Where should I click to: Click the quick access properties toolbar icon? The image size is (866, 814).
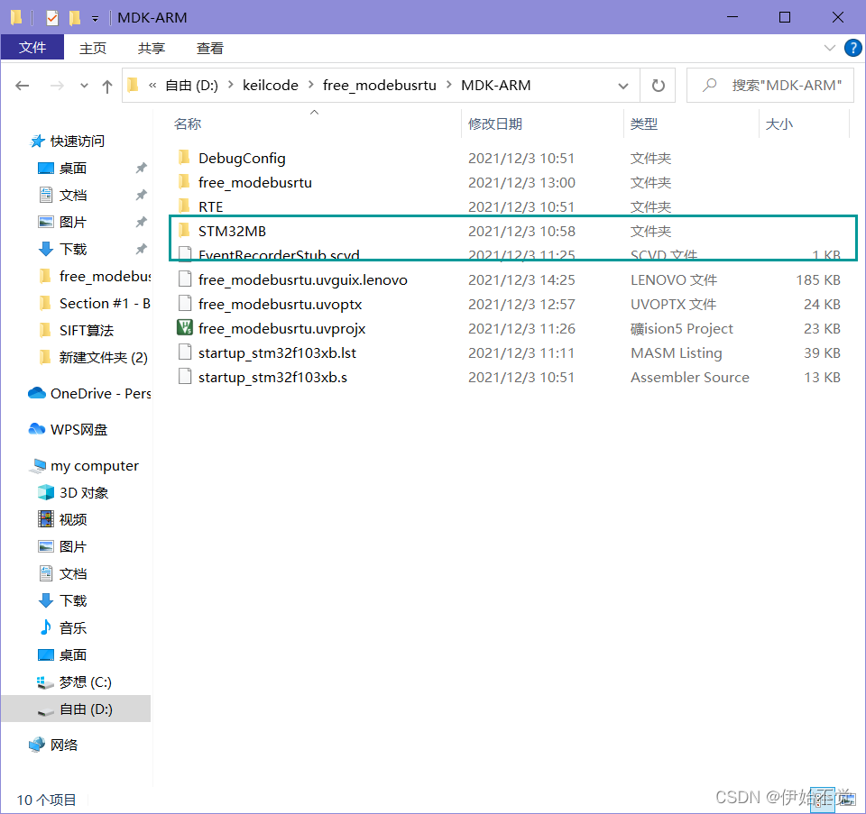point(52,18)
